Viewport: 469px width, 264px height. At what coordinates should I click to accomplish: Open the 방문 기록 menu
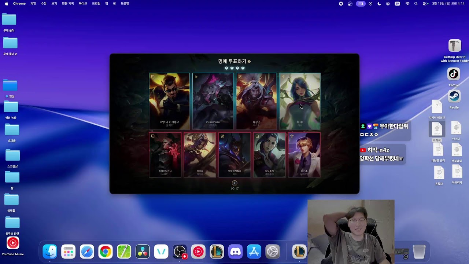click(68, 3)
